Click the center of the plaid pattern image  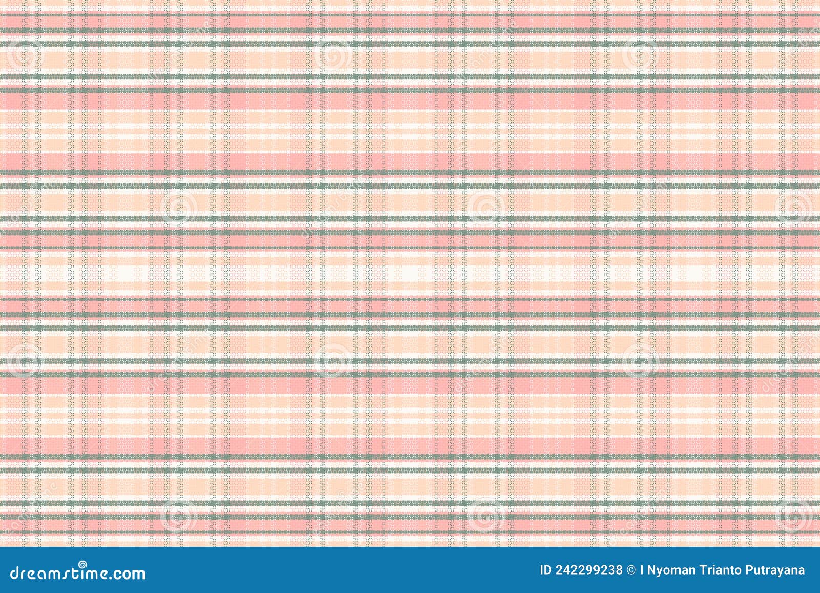pyautogui.click(x=410, y=279)
